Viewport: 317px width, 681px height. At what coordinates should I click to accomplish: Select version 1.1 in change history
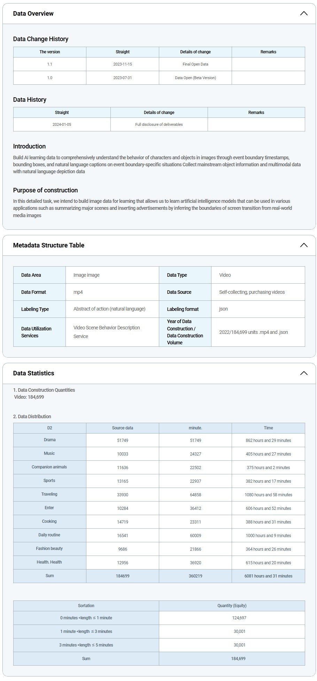[x=50, y=64]
